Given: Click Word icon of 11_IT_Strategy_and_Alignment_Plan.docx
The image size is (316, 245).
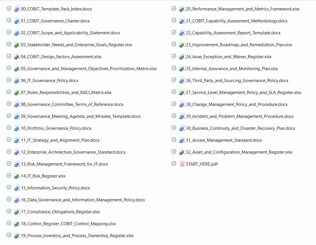Looking at the screenshot, I should (x=17, y=140).
